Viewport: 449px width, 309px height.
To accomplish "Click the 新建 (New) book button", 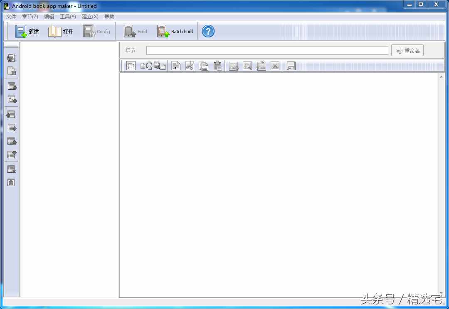I will pos(27,32).
